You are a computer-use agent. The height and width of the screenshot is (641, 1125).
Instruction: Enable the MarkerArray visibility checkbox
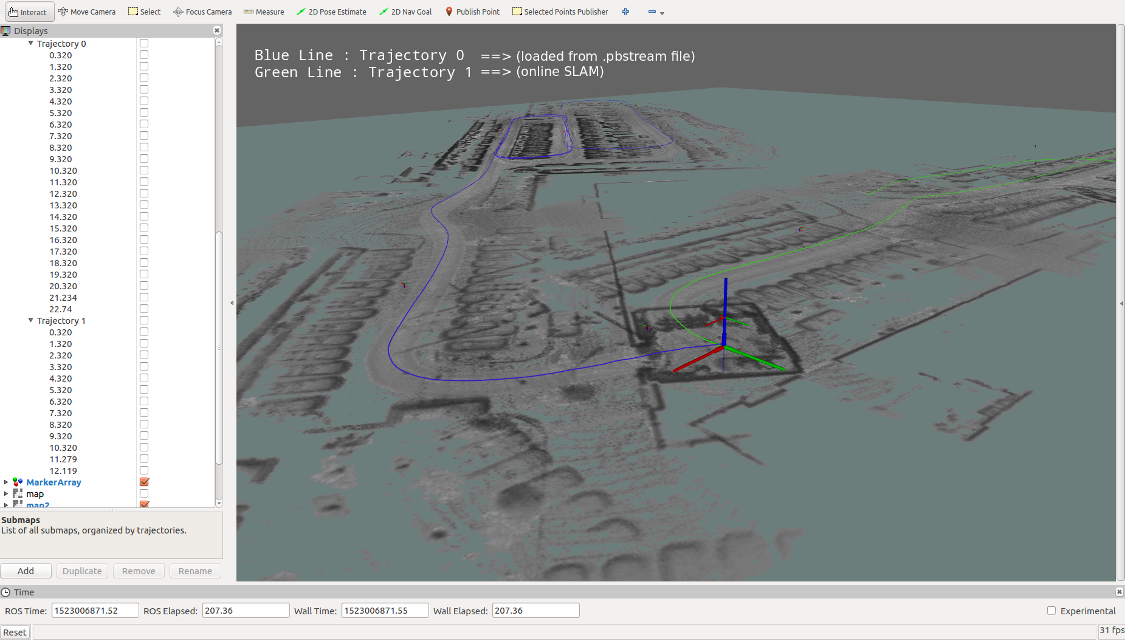[143, 482]
